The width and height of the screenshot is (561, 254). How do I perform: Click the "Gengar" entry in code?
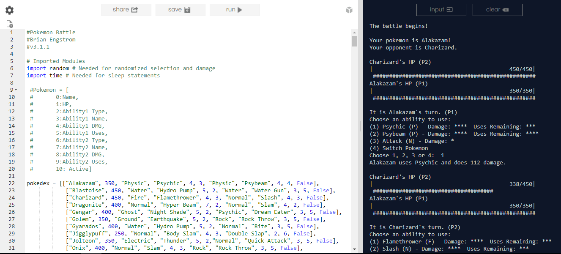point(82,212)
